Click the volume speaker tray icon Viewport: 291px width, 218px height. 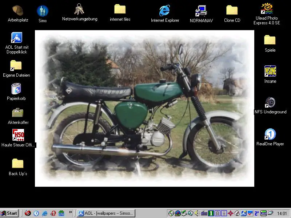(197, 213)
